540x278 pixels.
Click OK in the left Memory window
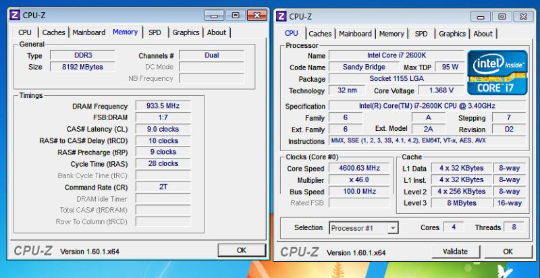click(242, 250)
